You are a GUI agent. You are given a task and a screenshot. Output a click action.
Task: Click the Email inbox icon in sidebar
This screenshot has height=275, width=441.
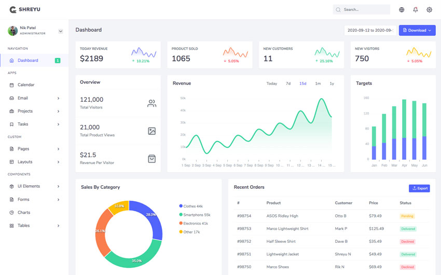pos(11,98)
